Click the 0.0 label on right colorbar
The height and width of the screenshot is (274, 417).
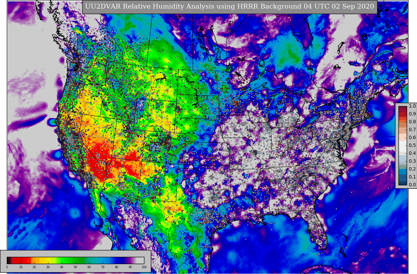click(412, 185)
